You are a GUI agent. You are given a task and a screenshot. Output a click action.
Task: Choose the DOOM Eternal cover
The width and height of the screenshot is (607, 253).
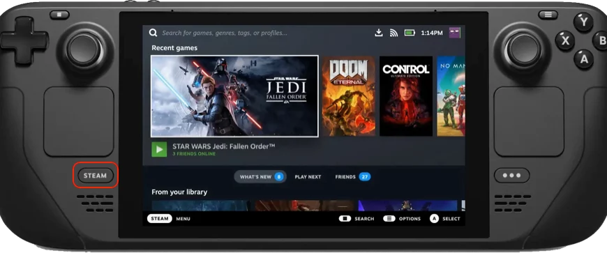[348, 96]
